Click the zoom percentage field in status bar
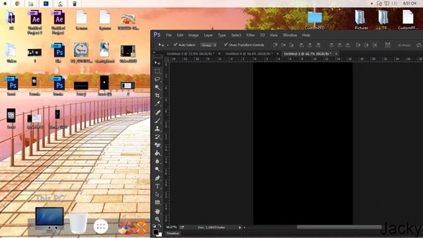 click(171, 227)
